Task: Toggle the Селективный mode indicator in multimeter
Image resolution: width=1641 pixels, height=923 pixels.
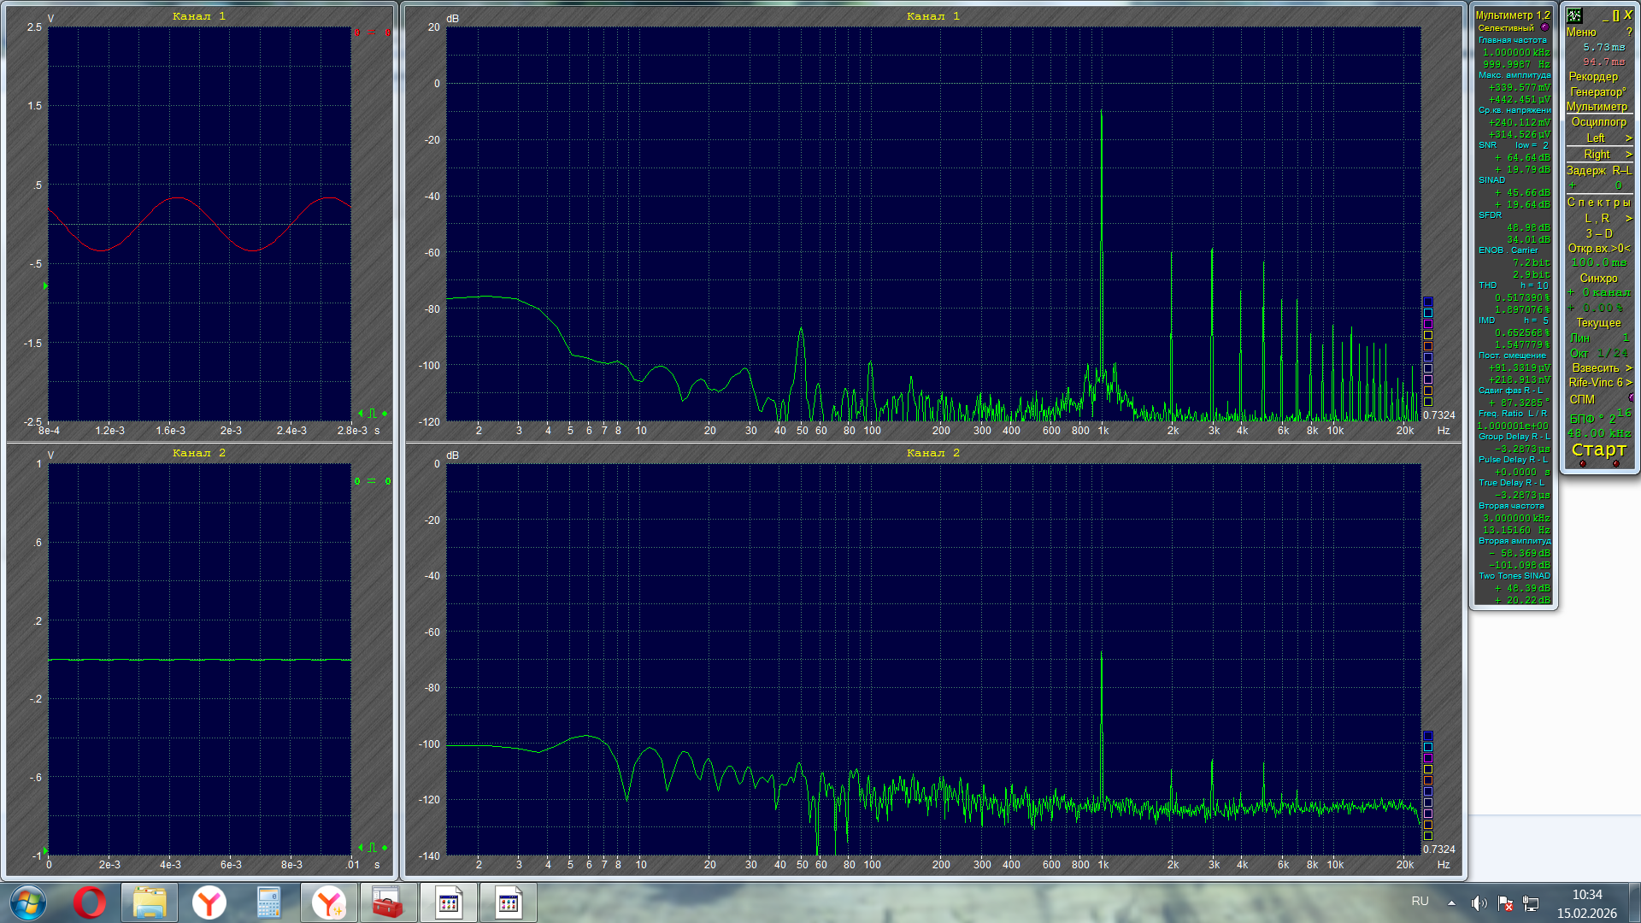Action: (1544, 27)
